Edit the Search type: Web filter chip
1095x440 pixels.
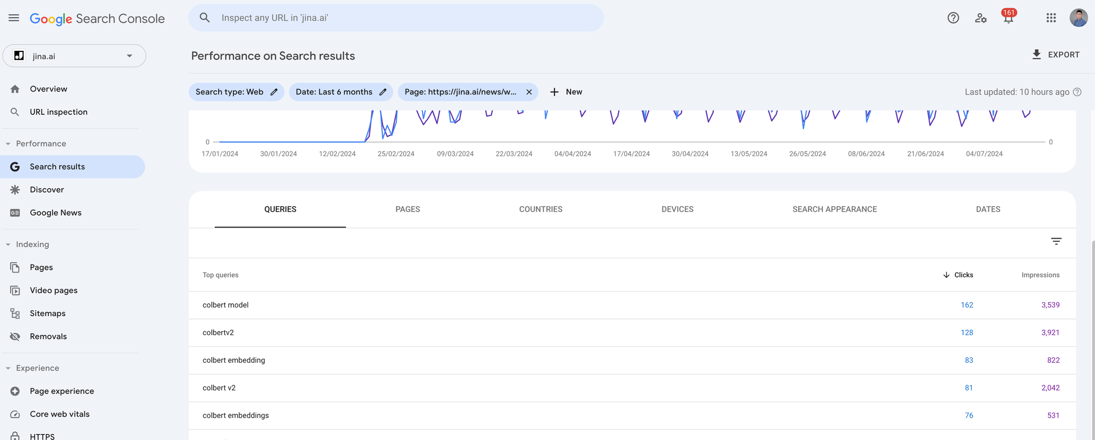(x=236, y=92)
